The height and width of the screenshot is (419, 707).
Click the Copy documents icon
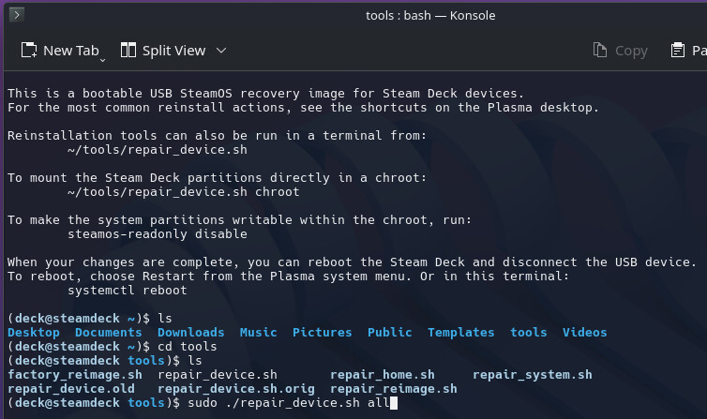600,50
